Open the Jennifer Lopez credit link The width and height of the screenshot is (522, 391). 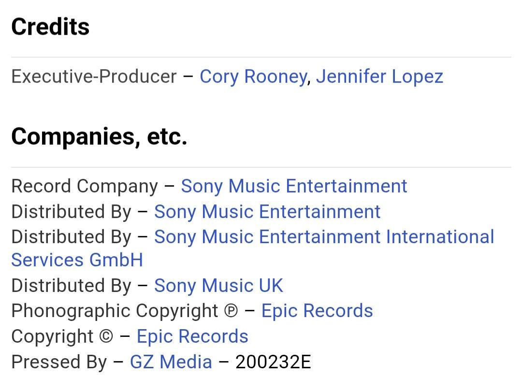pyautogui.click(x=379, y=77)
